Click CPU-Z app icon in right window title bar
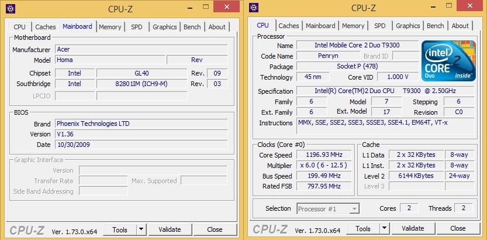This screenshot has width=487, height=240. [x=254, y=8]
